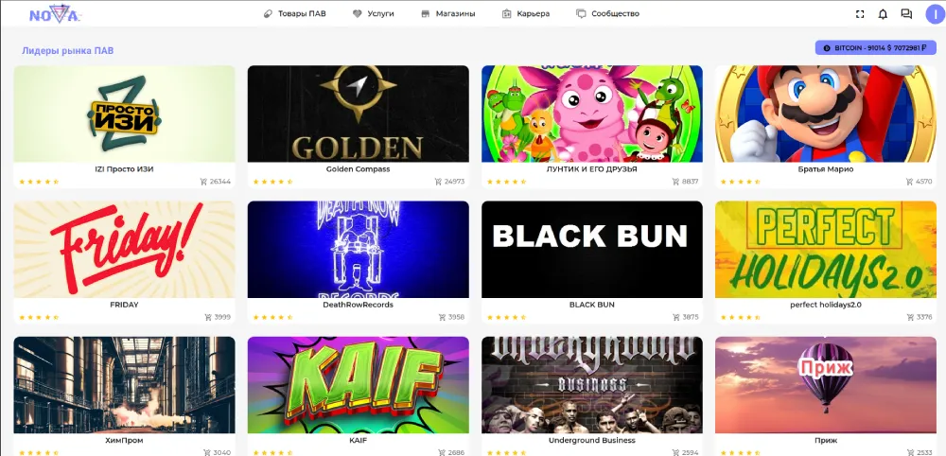The height and width of the screenshot is (456, 946).
Task: Click star rating on BLACK BUN card
Action: [507, 317]
